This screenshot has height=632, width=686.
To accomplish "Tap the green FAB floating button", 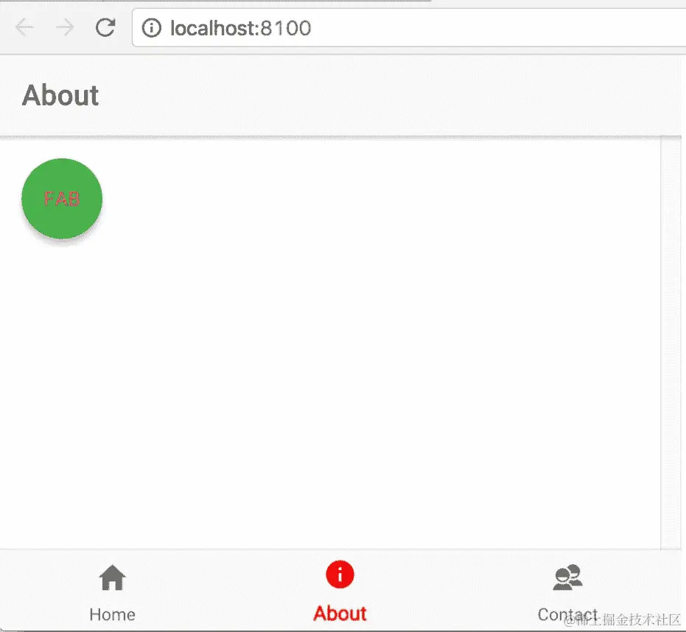I will click(x=62, y=199).
